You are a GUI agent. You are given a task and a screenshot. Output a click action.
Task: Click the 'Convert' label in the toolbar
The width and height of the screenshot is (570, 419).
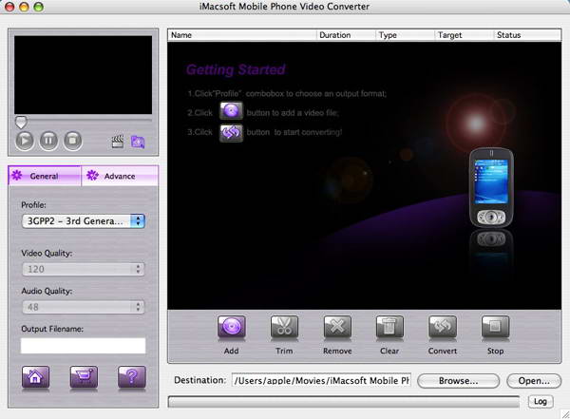click(x=443, y=351)
